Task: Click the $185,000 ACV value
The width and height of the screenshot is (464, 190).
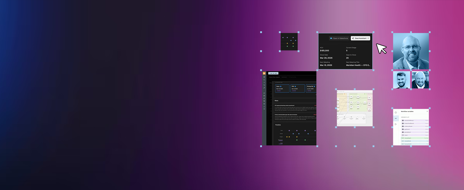Action: pos(325,51)
